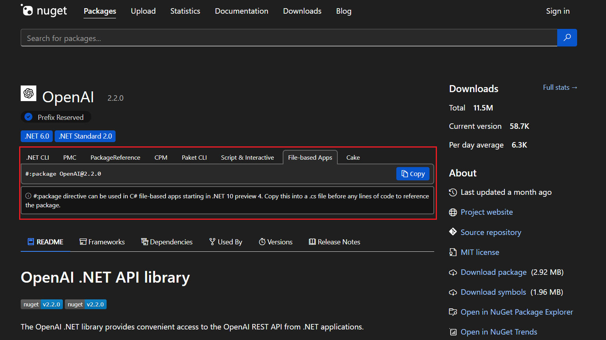
Task: Click the search magnifier button
Action: point(567,37)
